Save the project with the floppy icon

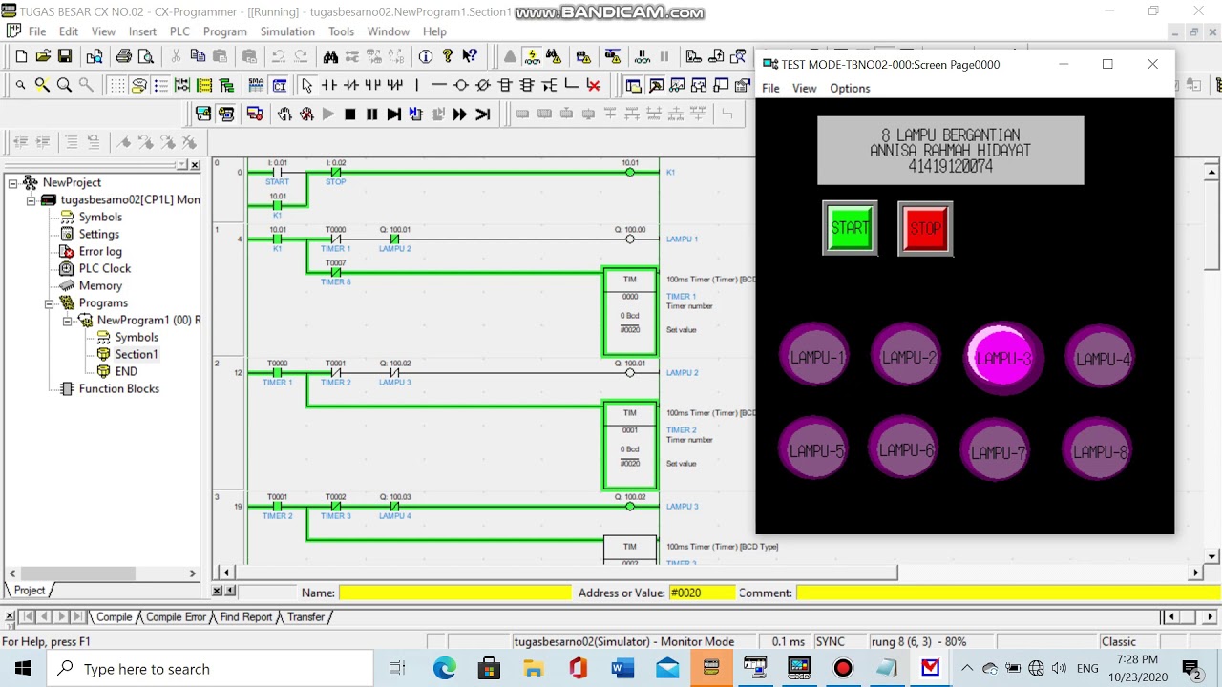[65, 56]
